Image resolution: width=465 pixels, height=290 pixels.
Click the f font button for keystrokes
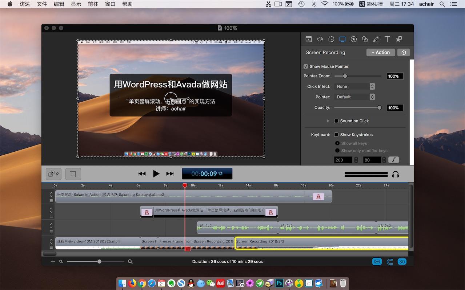coord(393,160)
